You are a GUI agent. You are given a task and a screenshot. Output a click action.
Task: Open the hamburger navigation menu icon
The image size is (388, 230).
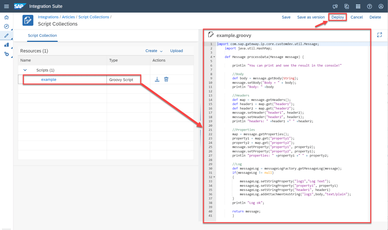coord(7,6)
